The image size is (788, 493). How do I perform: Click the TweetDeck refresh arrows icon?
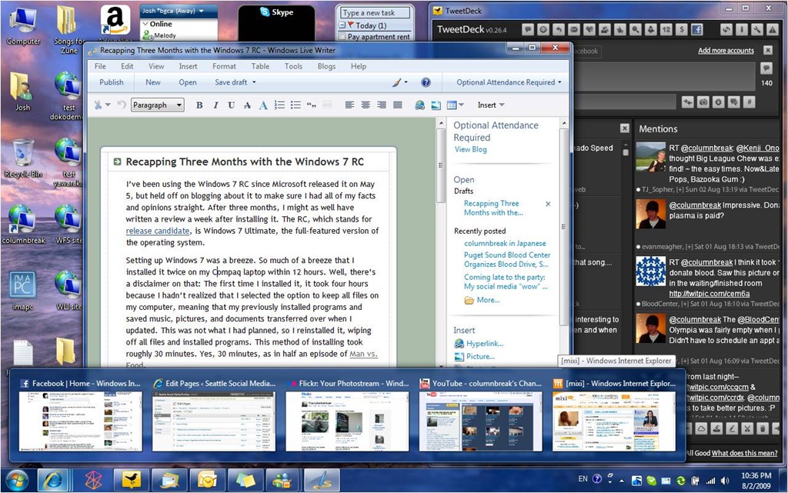(x=726, y=30)
